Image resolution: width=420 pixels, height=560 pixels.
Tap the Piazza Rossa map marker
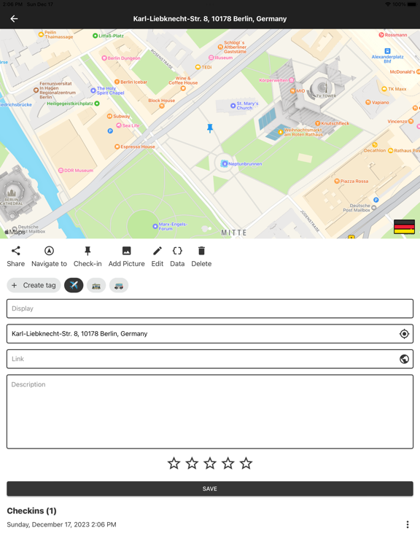336,181
